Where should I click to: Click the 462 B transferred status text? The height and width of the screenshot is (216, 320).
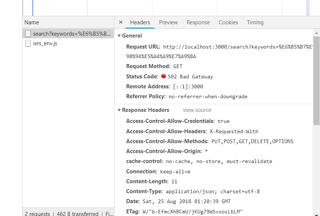point(78,214)
